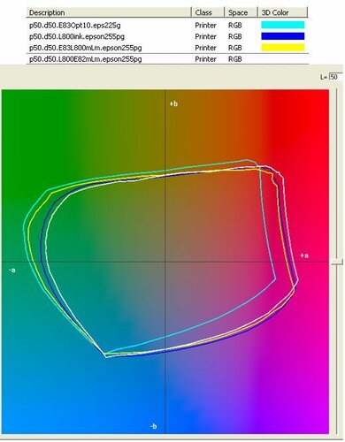Sort profiles by Description column header

coord(109,12)
